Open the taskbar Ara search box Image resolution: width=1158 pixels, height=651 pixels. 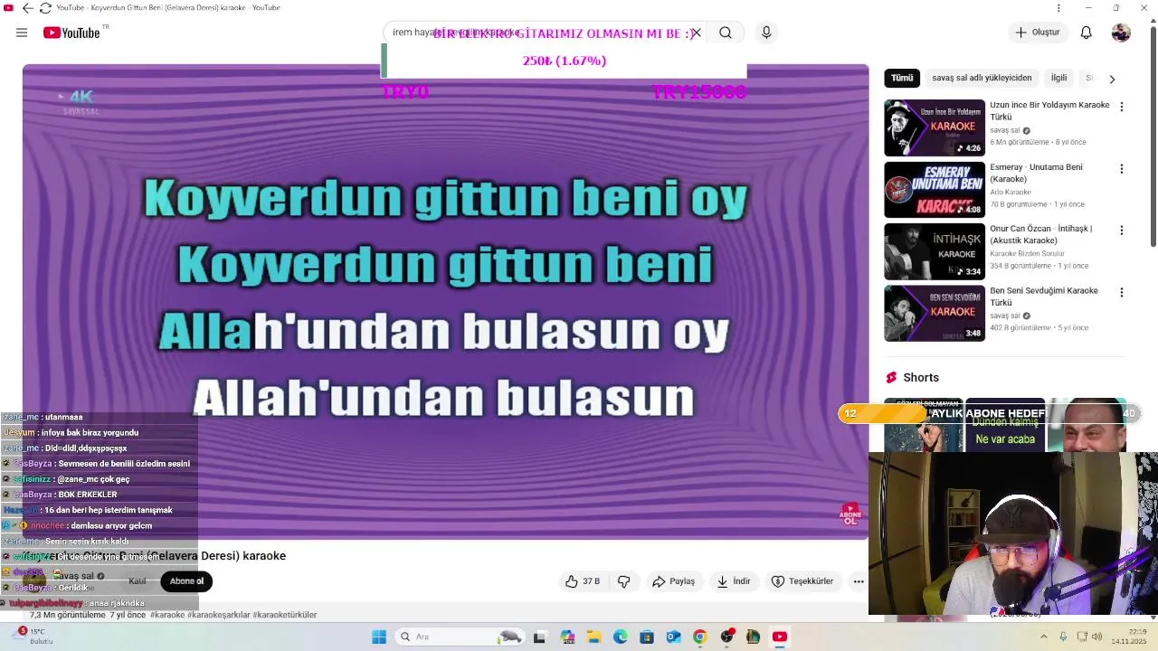[x=461, y=637]
